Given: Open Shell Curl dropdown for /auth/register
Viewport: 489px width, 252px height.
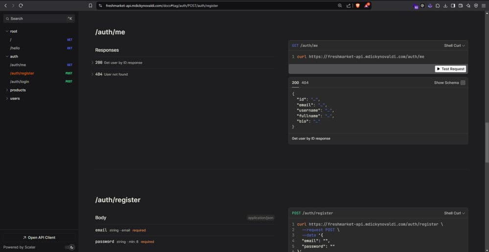Looking at the screenshot, I should (x=454, y=213).
